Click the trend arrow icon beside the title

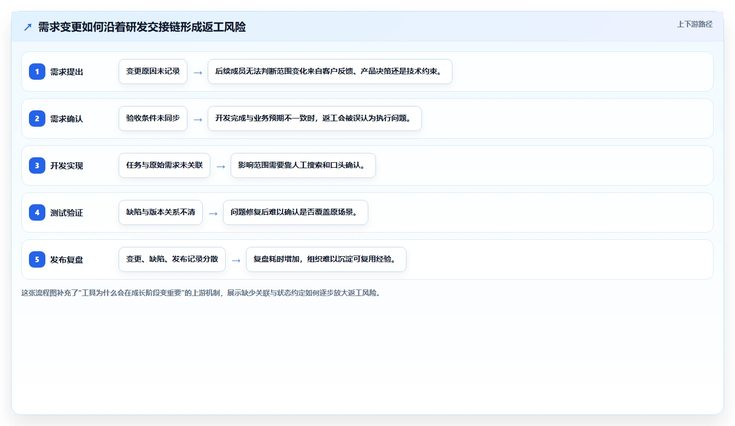click(x=27, y=27)
